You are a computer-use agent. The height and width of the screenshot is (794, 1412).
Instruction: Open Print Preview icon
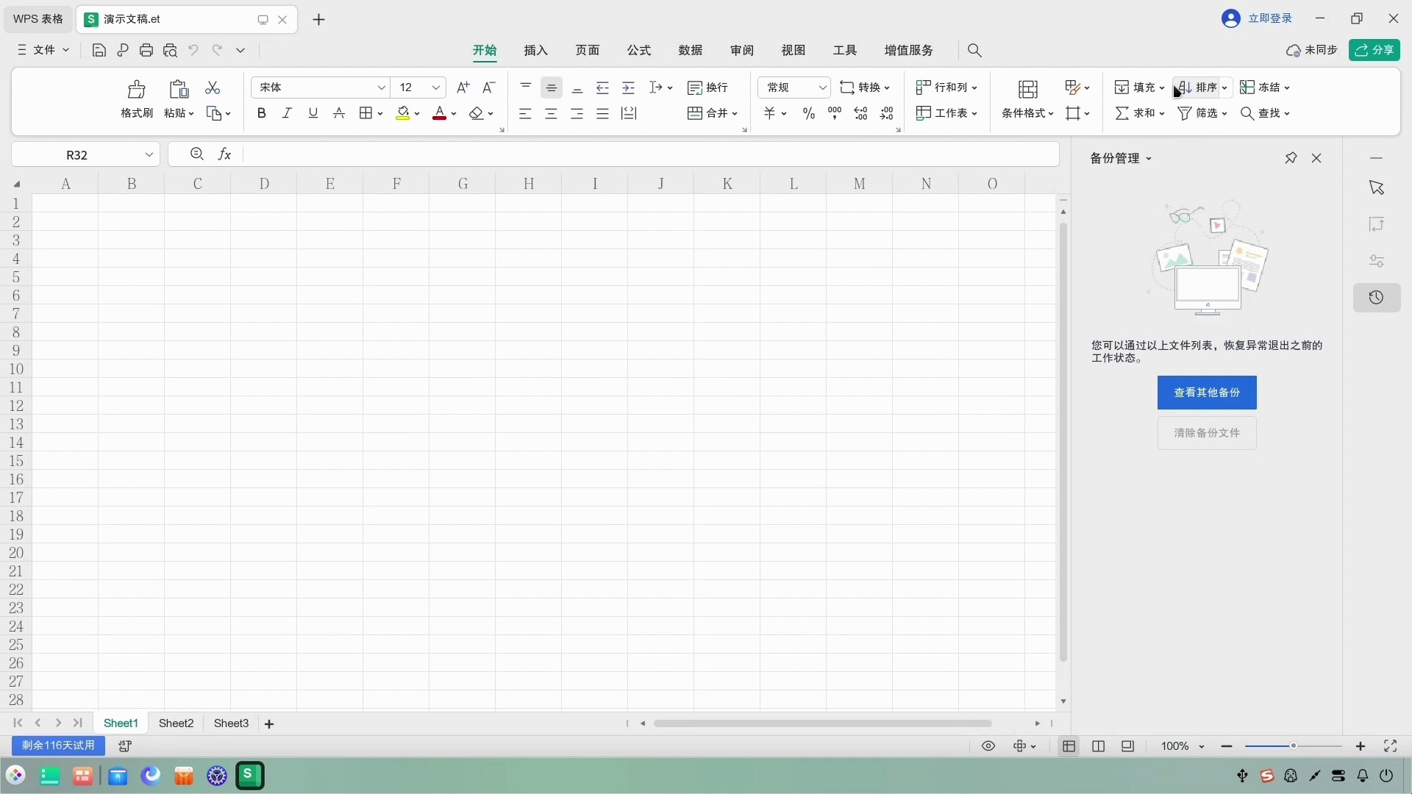pos(170,50)
